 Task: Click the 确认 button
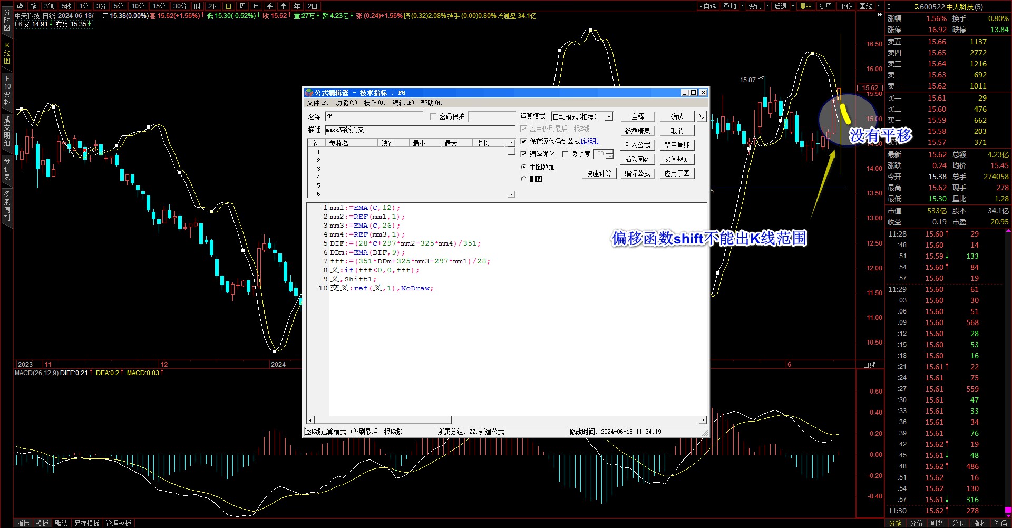pyautogui.click(x=677, y=116)
